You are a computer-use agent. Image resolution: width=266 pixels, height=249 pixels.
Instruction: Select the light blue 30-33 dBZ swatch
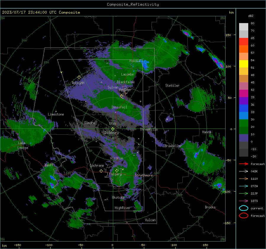coord(244,115)
